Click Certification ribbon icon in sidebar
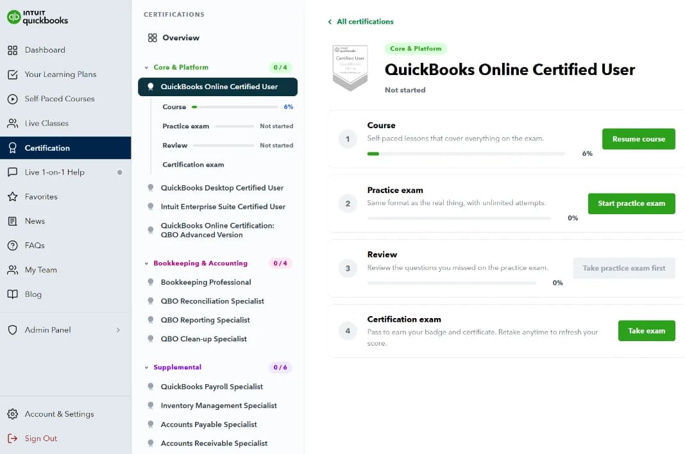Screen dimensions: 685x454 pyautogui.click(x=13, y=148)
